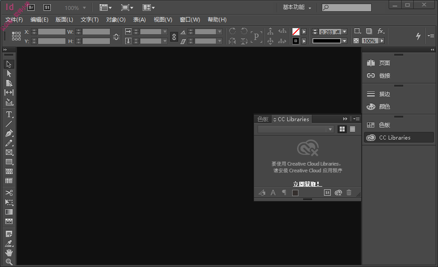
Task: Open the 表(A) menu
Action: coord(140,20)
